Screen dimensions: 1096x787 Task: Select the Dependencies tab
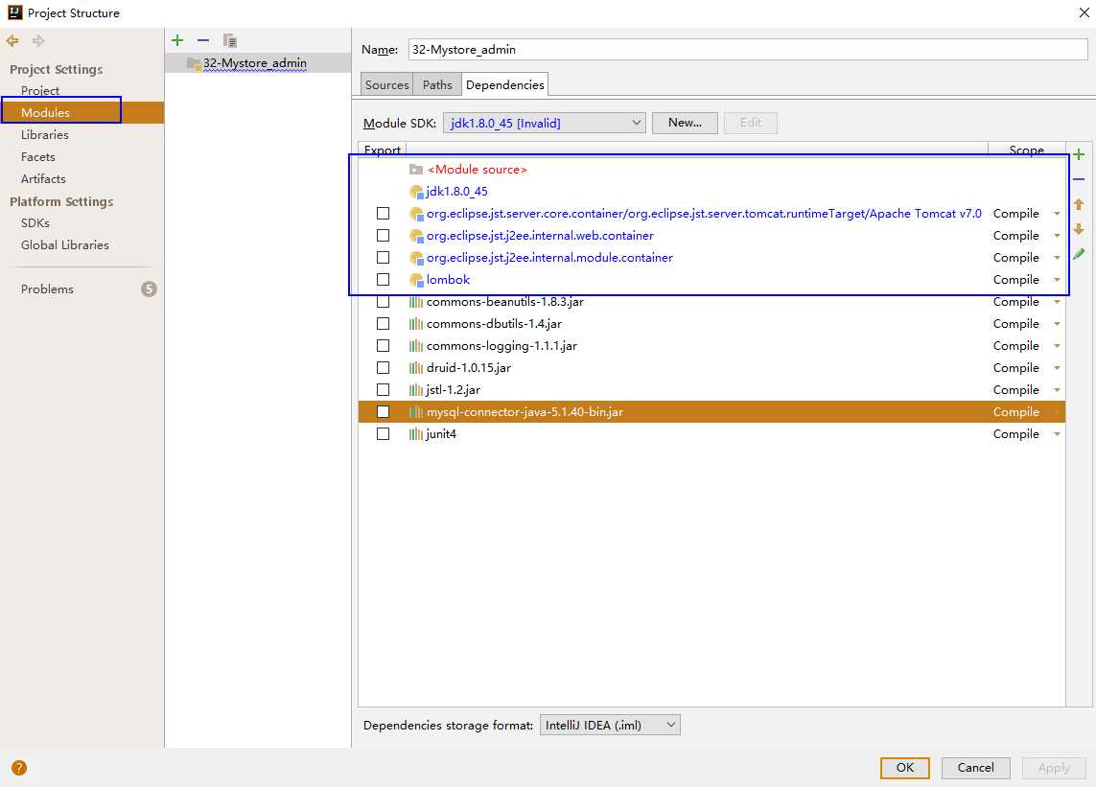click(504, 84)
